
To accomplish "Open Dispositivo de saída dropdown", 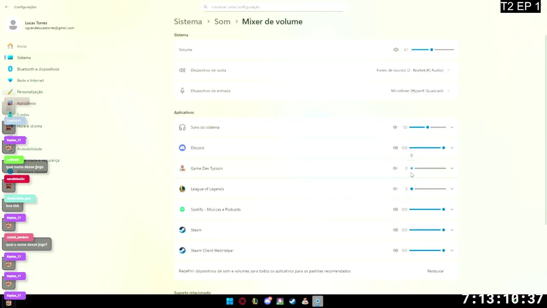I will point(413,70).
